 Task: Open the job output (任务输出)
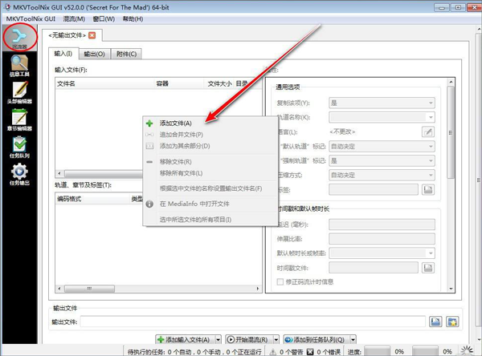19,174
